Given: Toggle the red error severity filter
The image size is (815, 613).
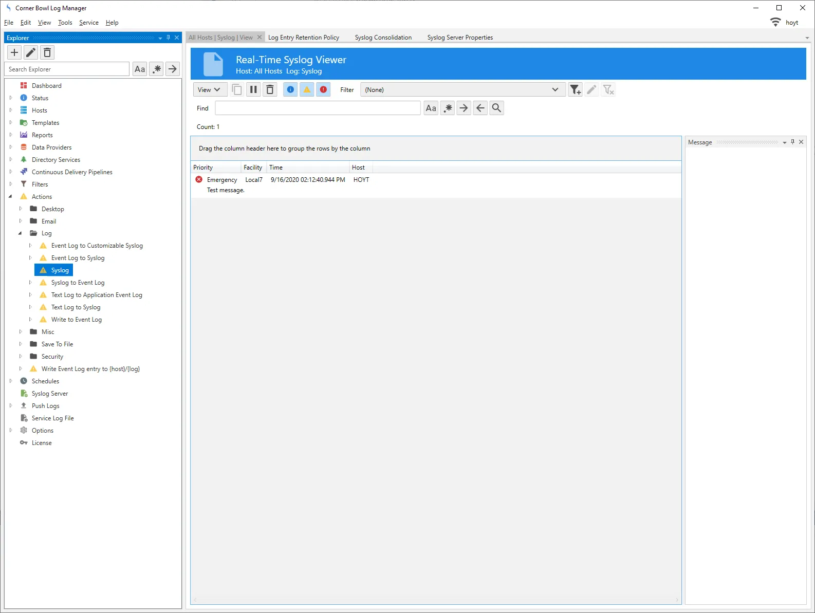Looking at the screenshot, I should pos(323,89).
